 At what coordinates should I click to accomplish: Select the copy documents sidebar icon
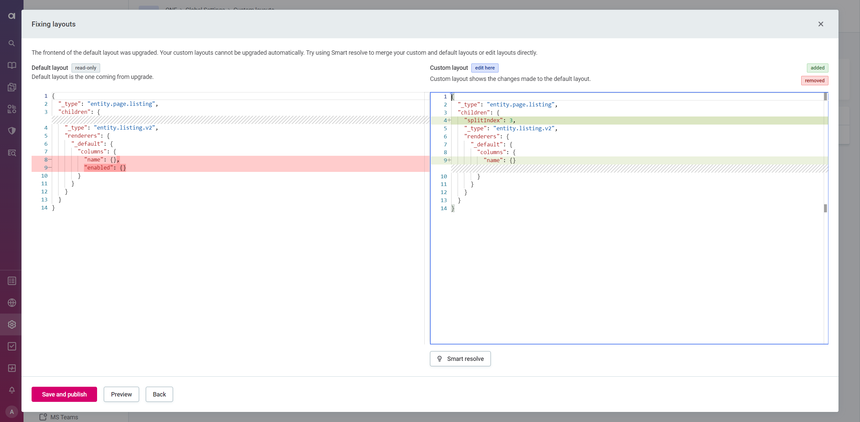(11, 87)
